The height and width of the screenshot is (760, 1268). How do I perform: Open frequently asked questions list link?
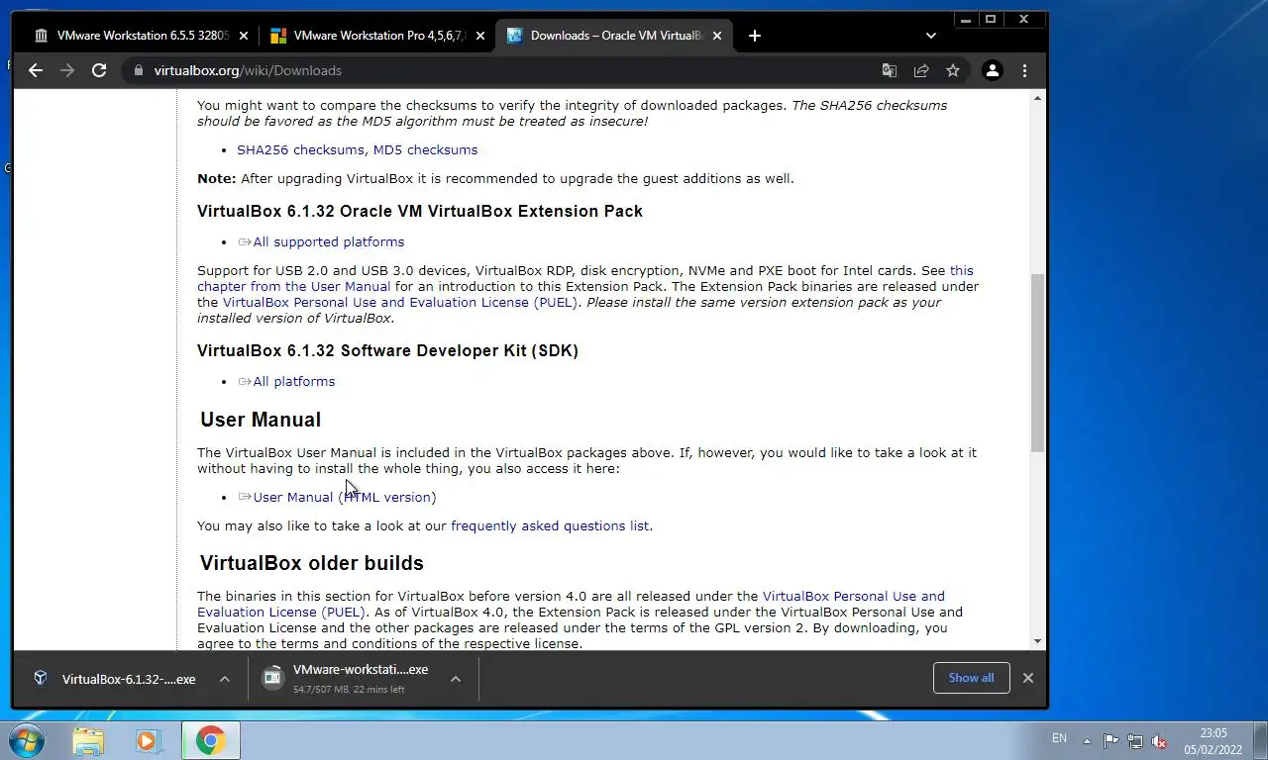(x=550, y=525)
